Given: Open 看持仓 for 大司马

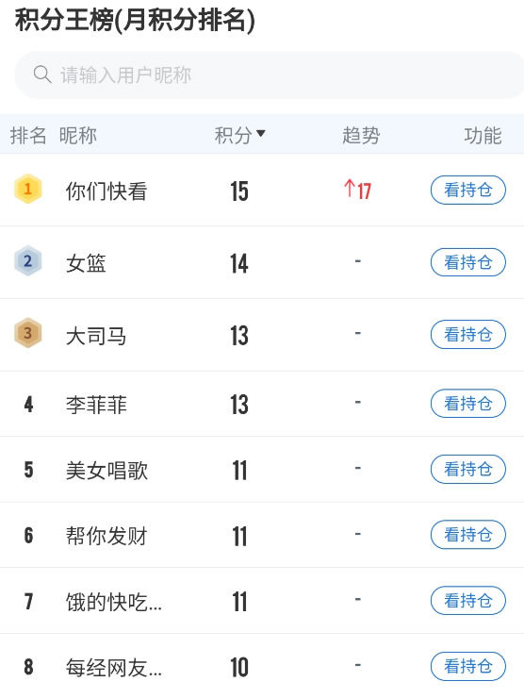Looking at the screenshot, I should point(468,334).
